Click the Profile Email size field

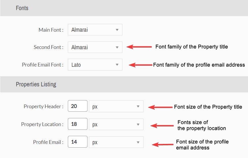78,142
